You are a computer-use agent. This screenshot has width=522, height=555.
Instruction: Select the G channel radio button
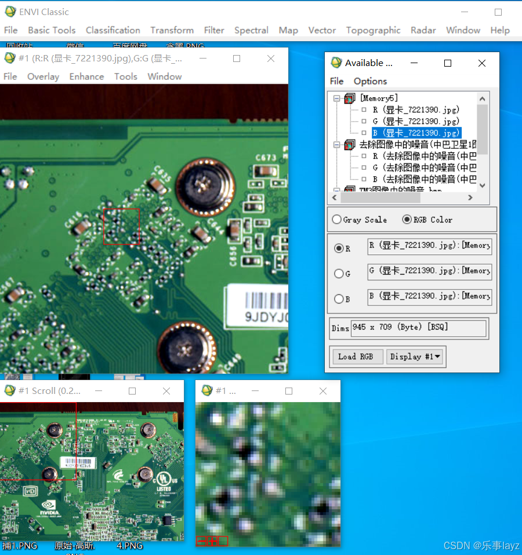[x=339, y=273]
